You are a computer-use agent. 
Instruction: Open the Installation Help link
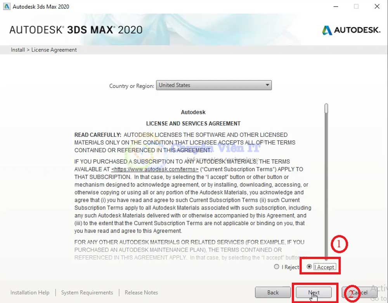click(30, 293)
